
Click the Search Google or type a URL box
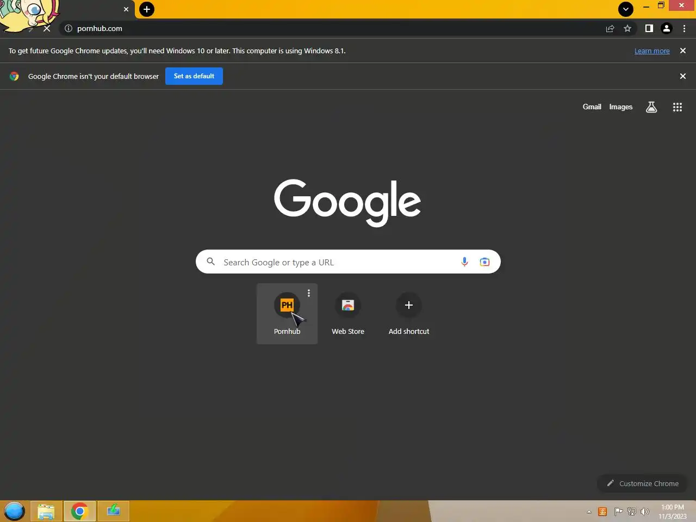pos(348,262)
